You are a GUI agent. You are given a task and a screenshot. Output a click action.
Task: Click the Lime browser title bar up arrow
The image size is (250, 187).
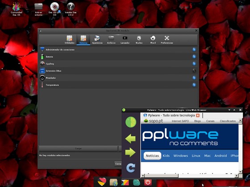pyautogui.click(x=234, y=110)
